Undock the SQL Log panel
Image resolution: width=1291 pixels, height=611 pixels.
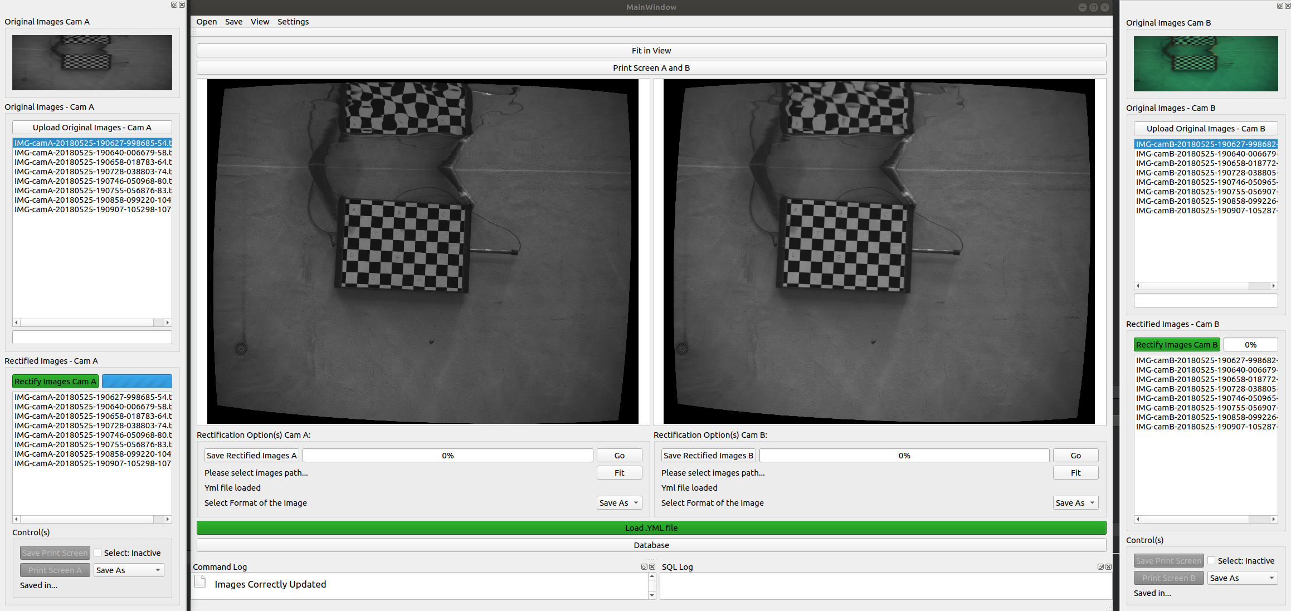click(1100, 566)
